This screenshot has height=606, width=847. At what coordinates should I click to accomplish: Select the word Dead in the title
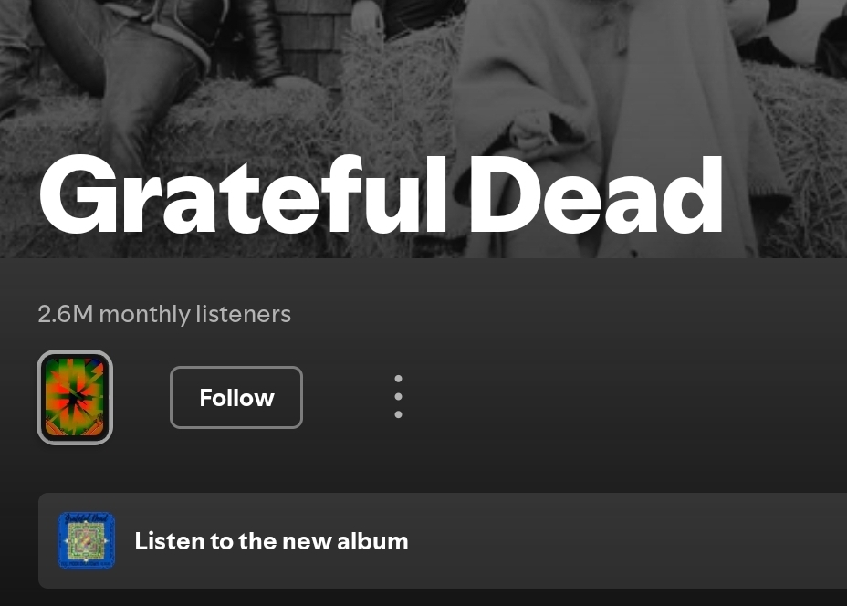coord(596,195)
